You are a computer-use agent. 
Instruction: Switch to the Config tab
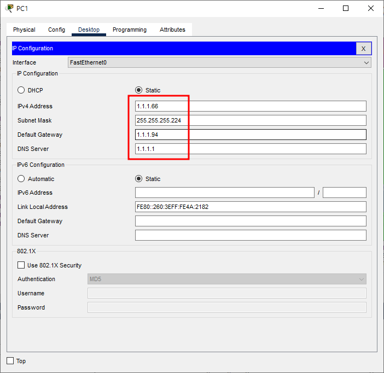tap(56, 30)
